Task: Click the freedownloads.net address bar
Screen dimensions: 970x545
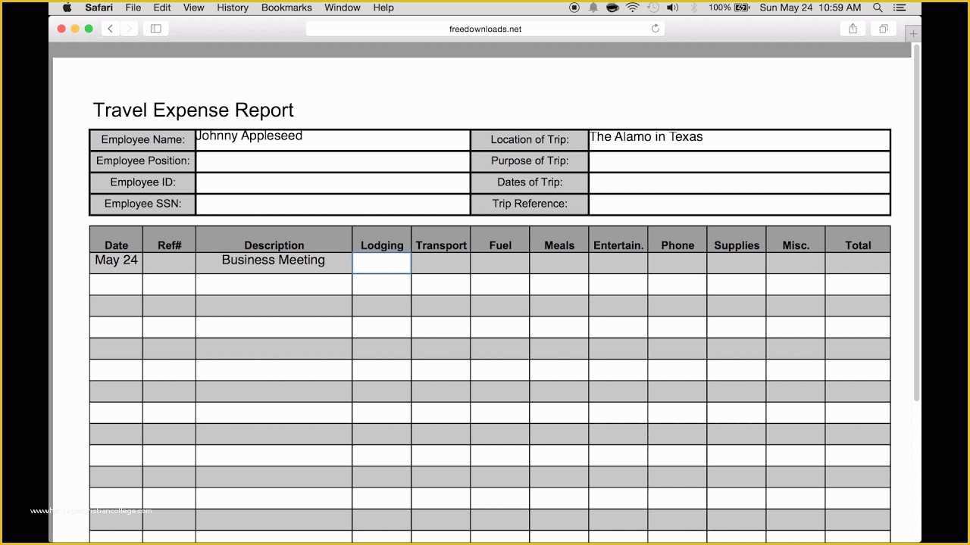Action: (485, 29)
